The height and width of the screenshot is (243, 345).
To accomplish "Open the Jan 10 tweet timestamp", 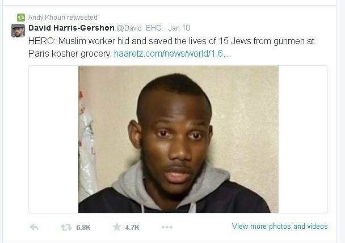I will (179, 28).
